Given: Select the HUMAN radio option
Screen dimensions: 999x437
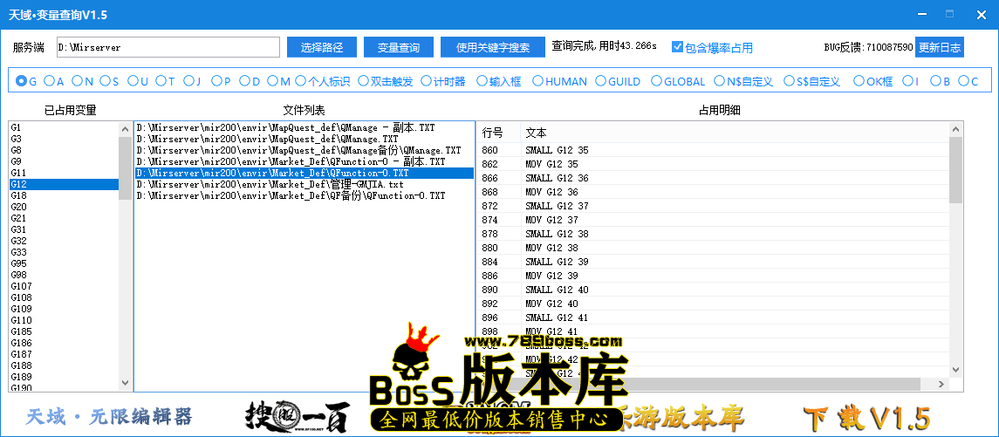Looking at the screenshot, I should coord(559,81).
